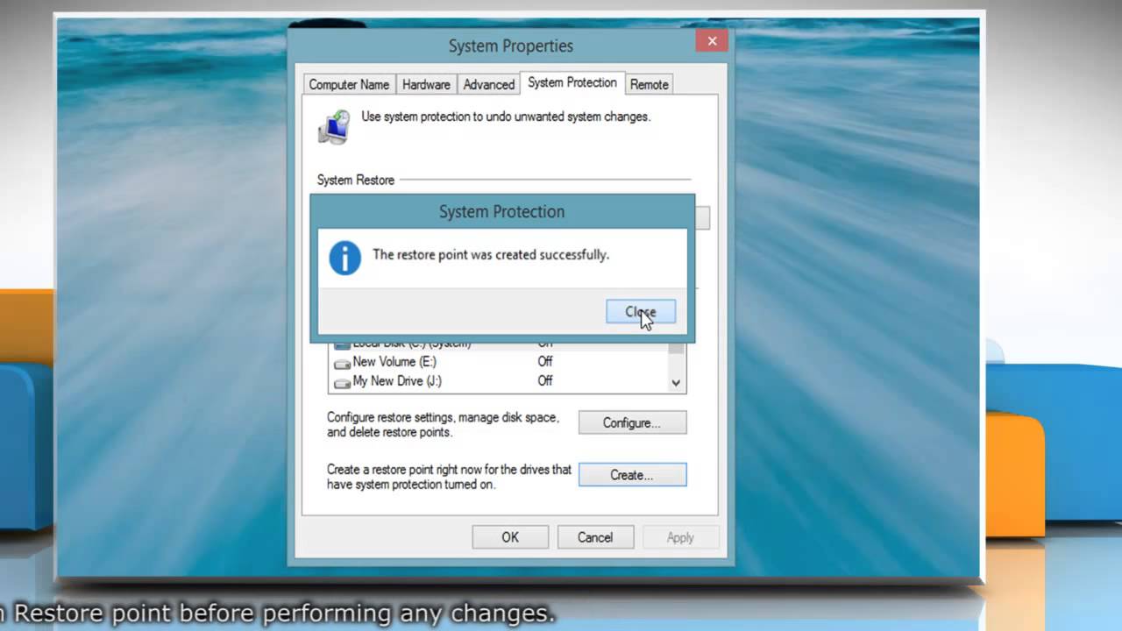Close the restore point success dialog

(641, 312)
